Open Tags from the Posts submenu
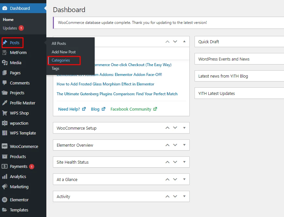Screen dimensions: 284x217 [x=55, y=68]
